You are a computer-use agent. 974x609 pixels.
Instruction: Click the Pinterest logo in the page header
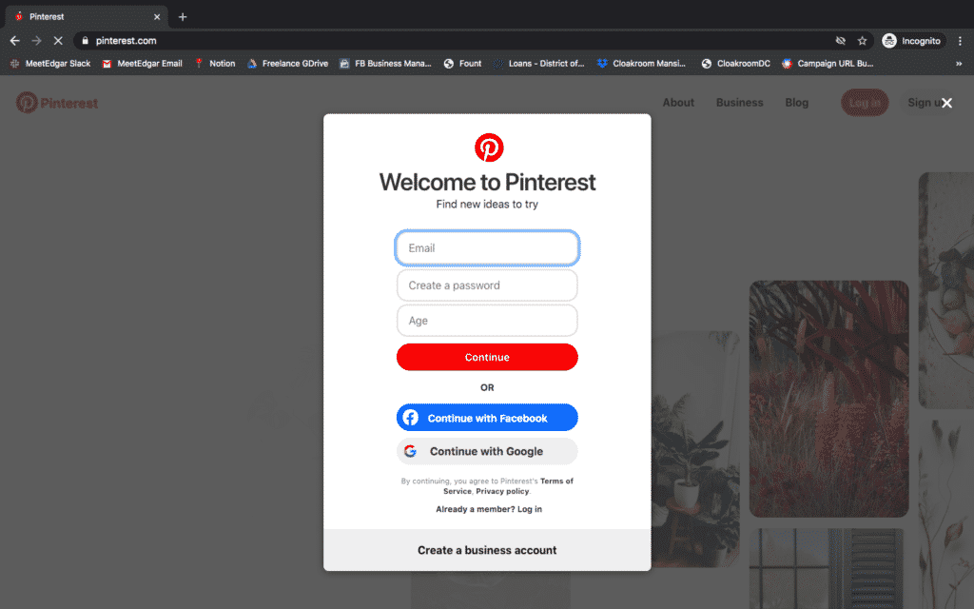(57, 103)
